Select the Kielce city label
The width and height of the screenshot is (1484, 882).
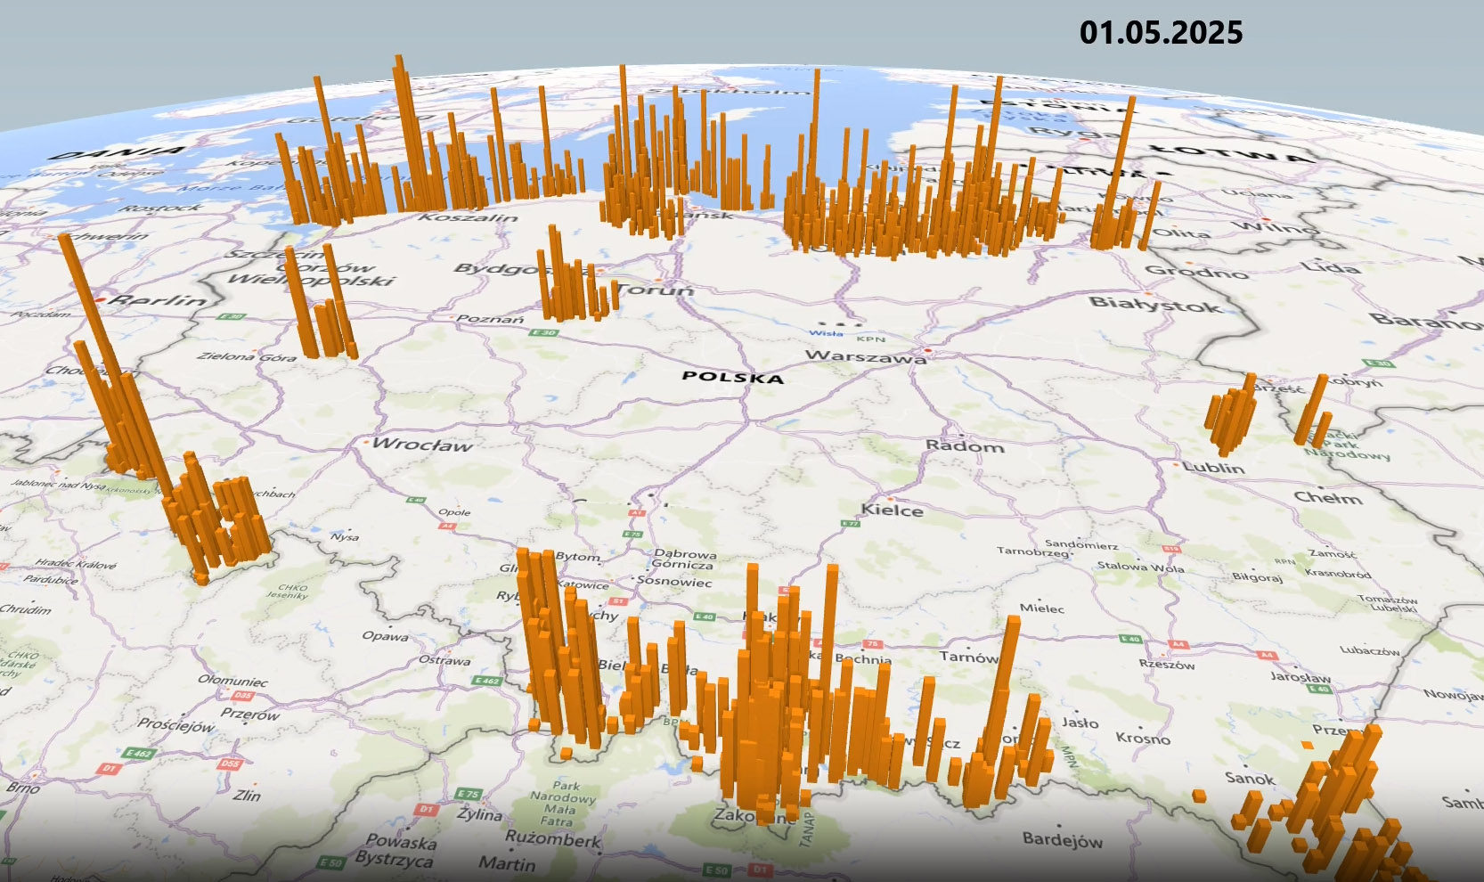point(892,510)
